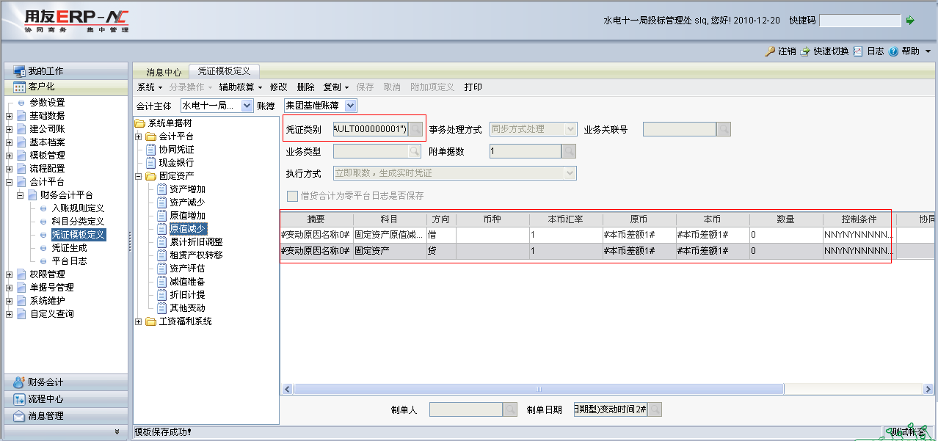Open the 辅助核算 menu
Screen dimensions: 938x441
tap(240, 87)
